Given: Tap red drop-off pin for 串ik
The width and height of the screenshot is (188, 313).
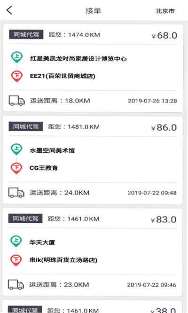Looking at the screenshot, I should 16,260.
